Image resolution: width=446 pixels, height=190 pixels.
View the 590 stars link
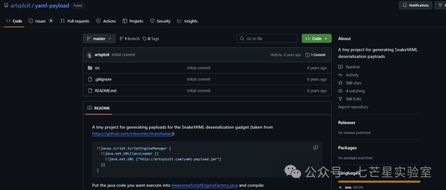coord(353,83)
